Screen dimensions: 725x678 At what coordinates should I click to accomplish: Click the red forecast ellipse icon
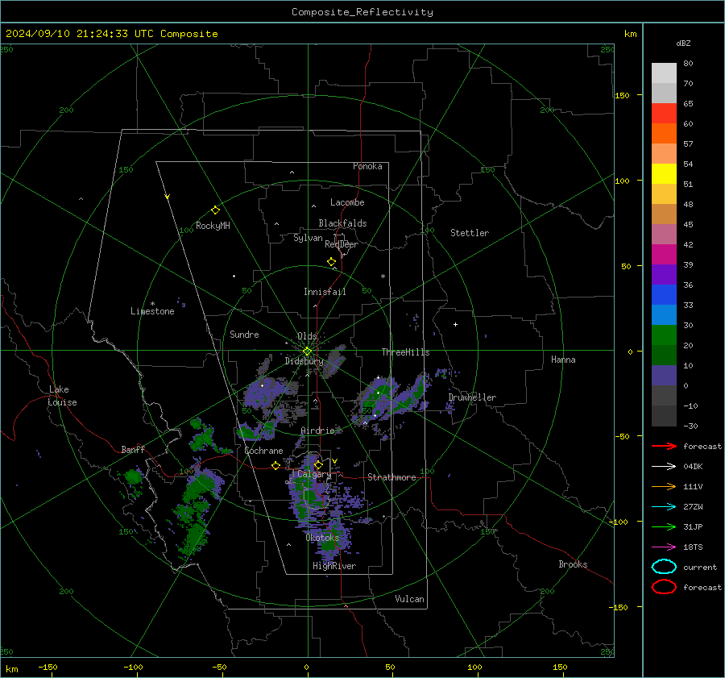[664, 586]
